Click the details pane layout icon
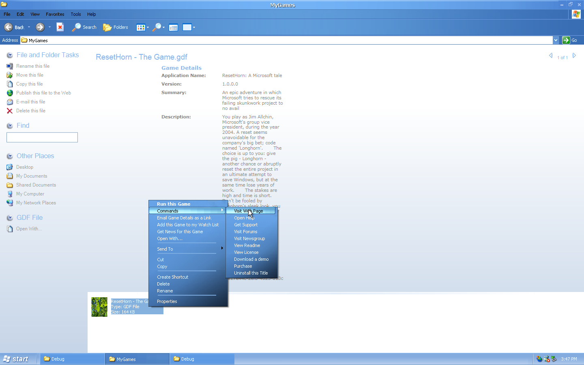Screen dimensions: 584x365 point(173,28)
